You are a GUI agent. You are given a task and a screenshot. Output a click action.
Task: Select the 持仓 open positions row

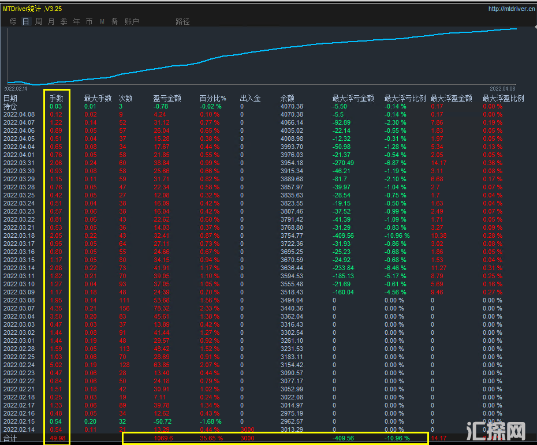click(x=10, y=106)
